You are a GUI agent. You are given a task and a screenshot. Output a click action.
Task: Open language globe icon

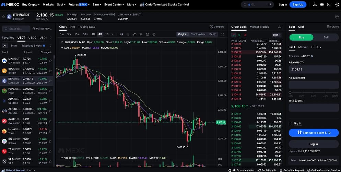[322, 4]
